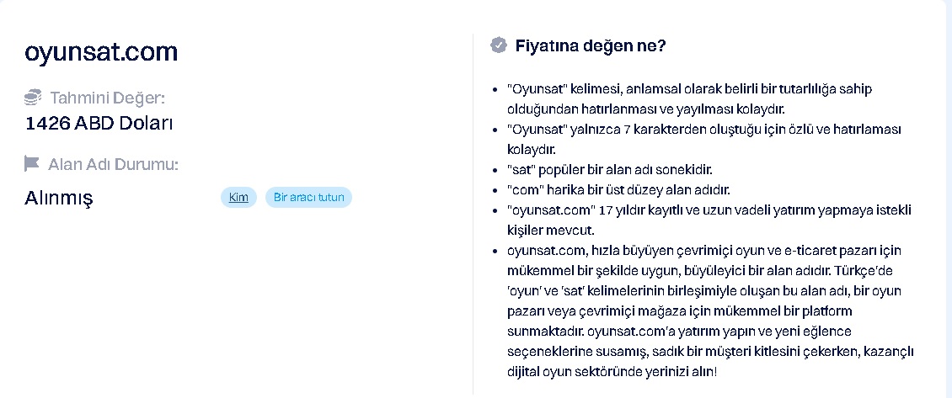Viewport: 952px width, 398px height.
Task: Click the Tahmini Değer label
Action: tap(108, 98)
